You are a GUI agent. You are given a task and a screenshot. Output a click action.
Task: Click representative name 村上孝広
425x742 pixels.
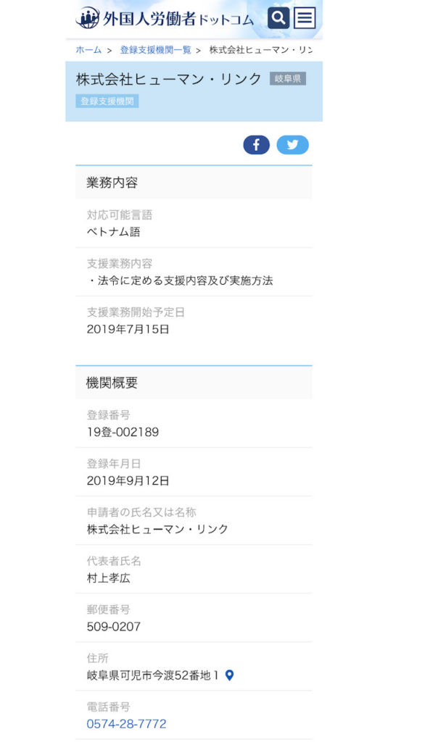(109, 578)
